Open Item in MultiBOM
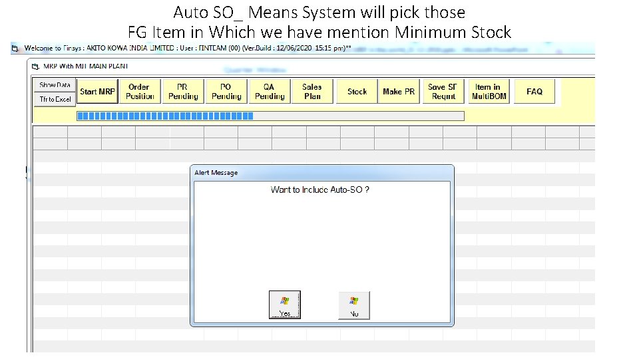Screen dimensions: 639x359 tap(489, 92)
